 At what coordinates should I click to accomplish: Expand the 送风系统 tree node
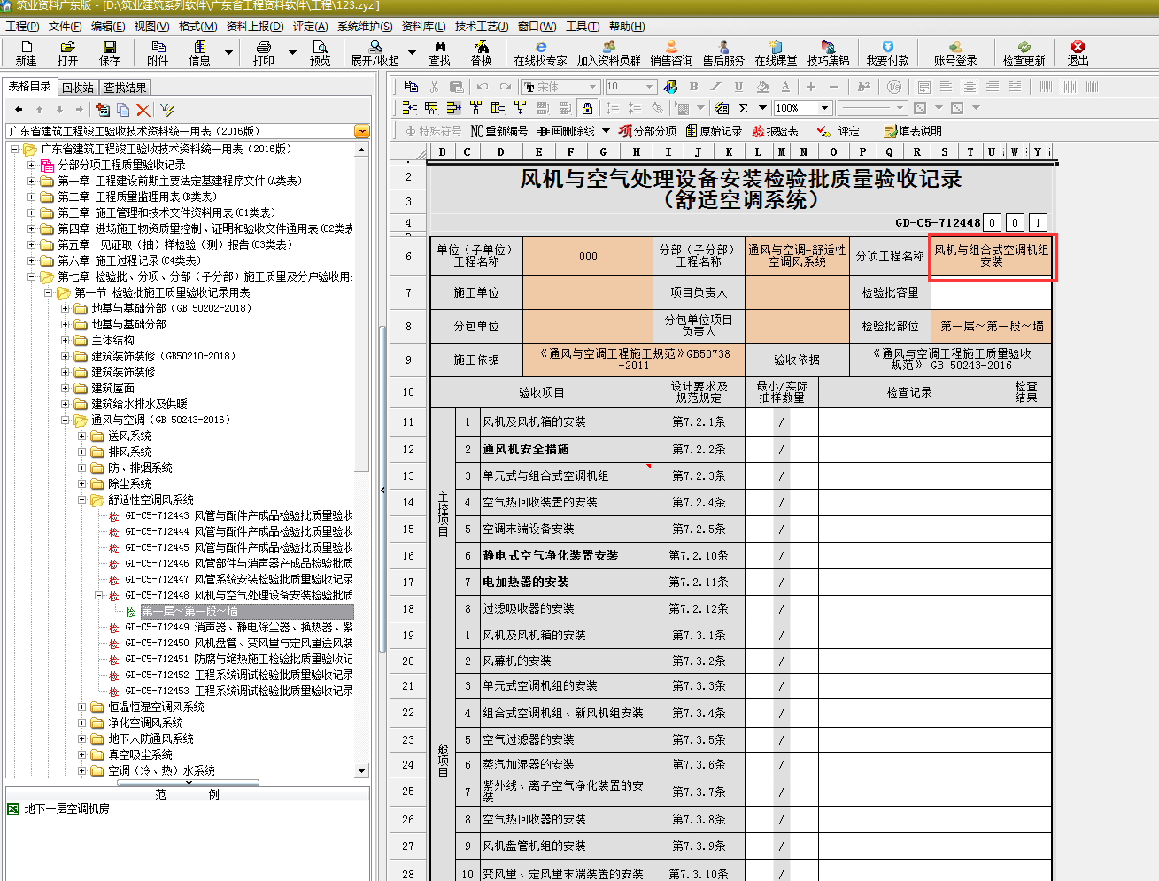tap(81, 436)
